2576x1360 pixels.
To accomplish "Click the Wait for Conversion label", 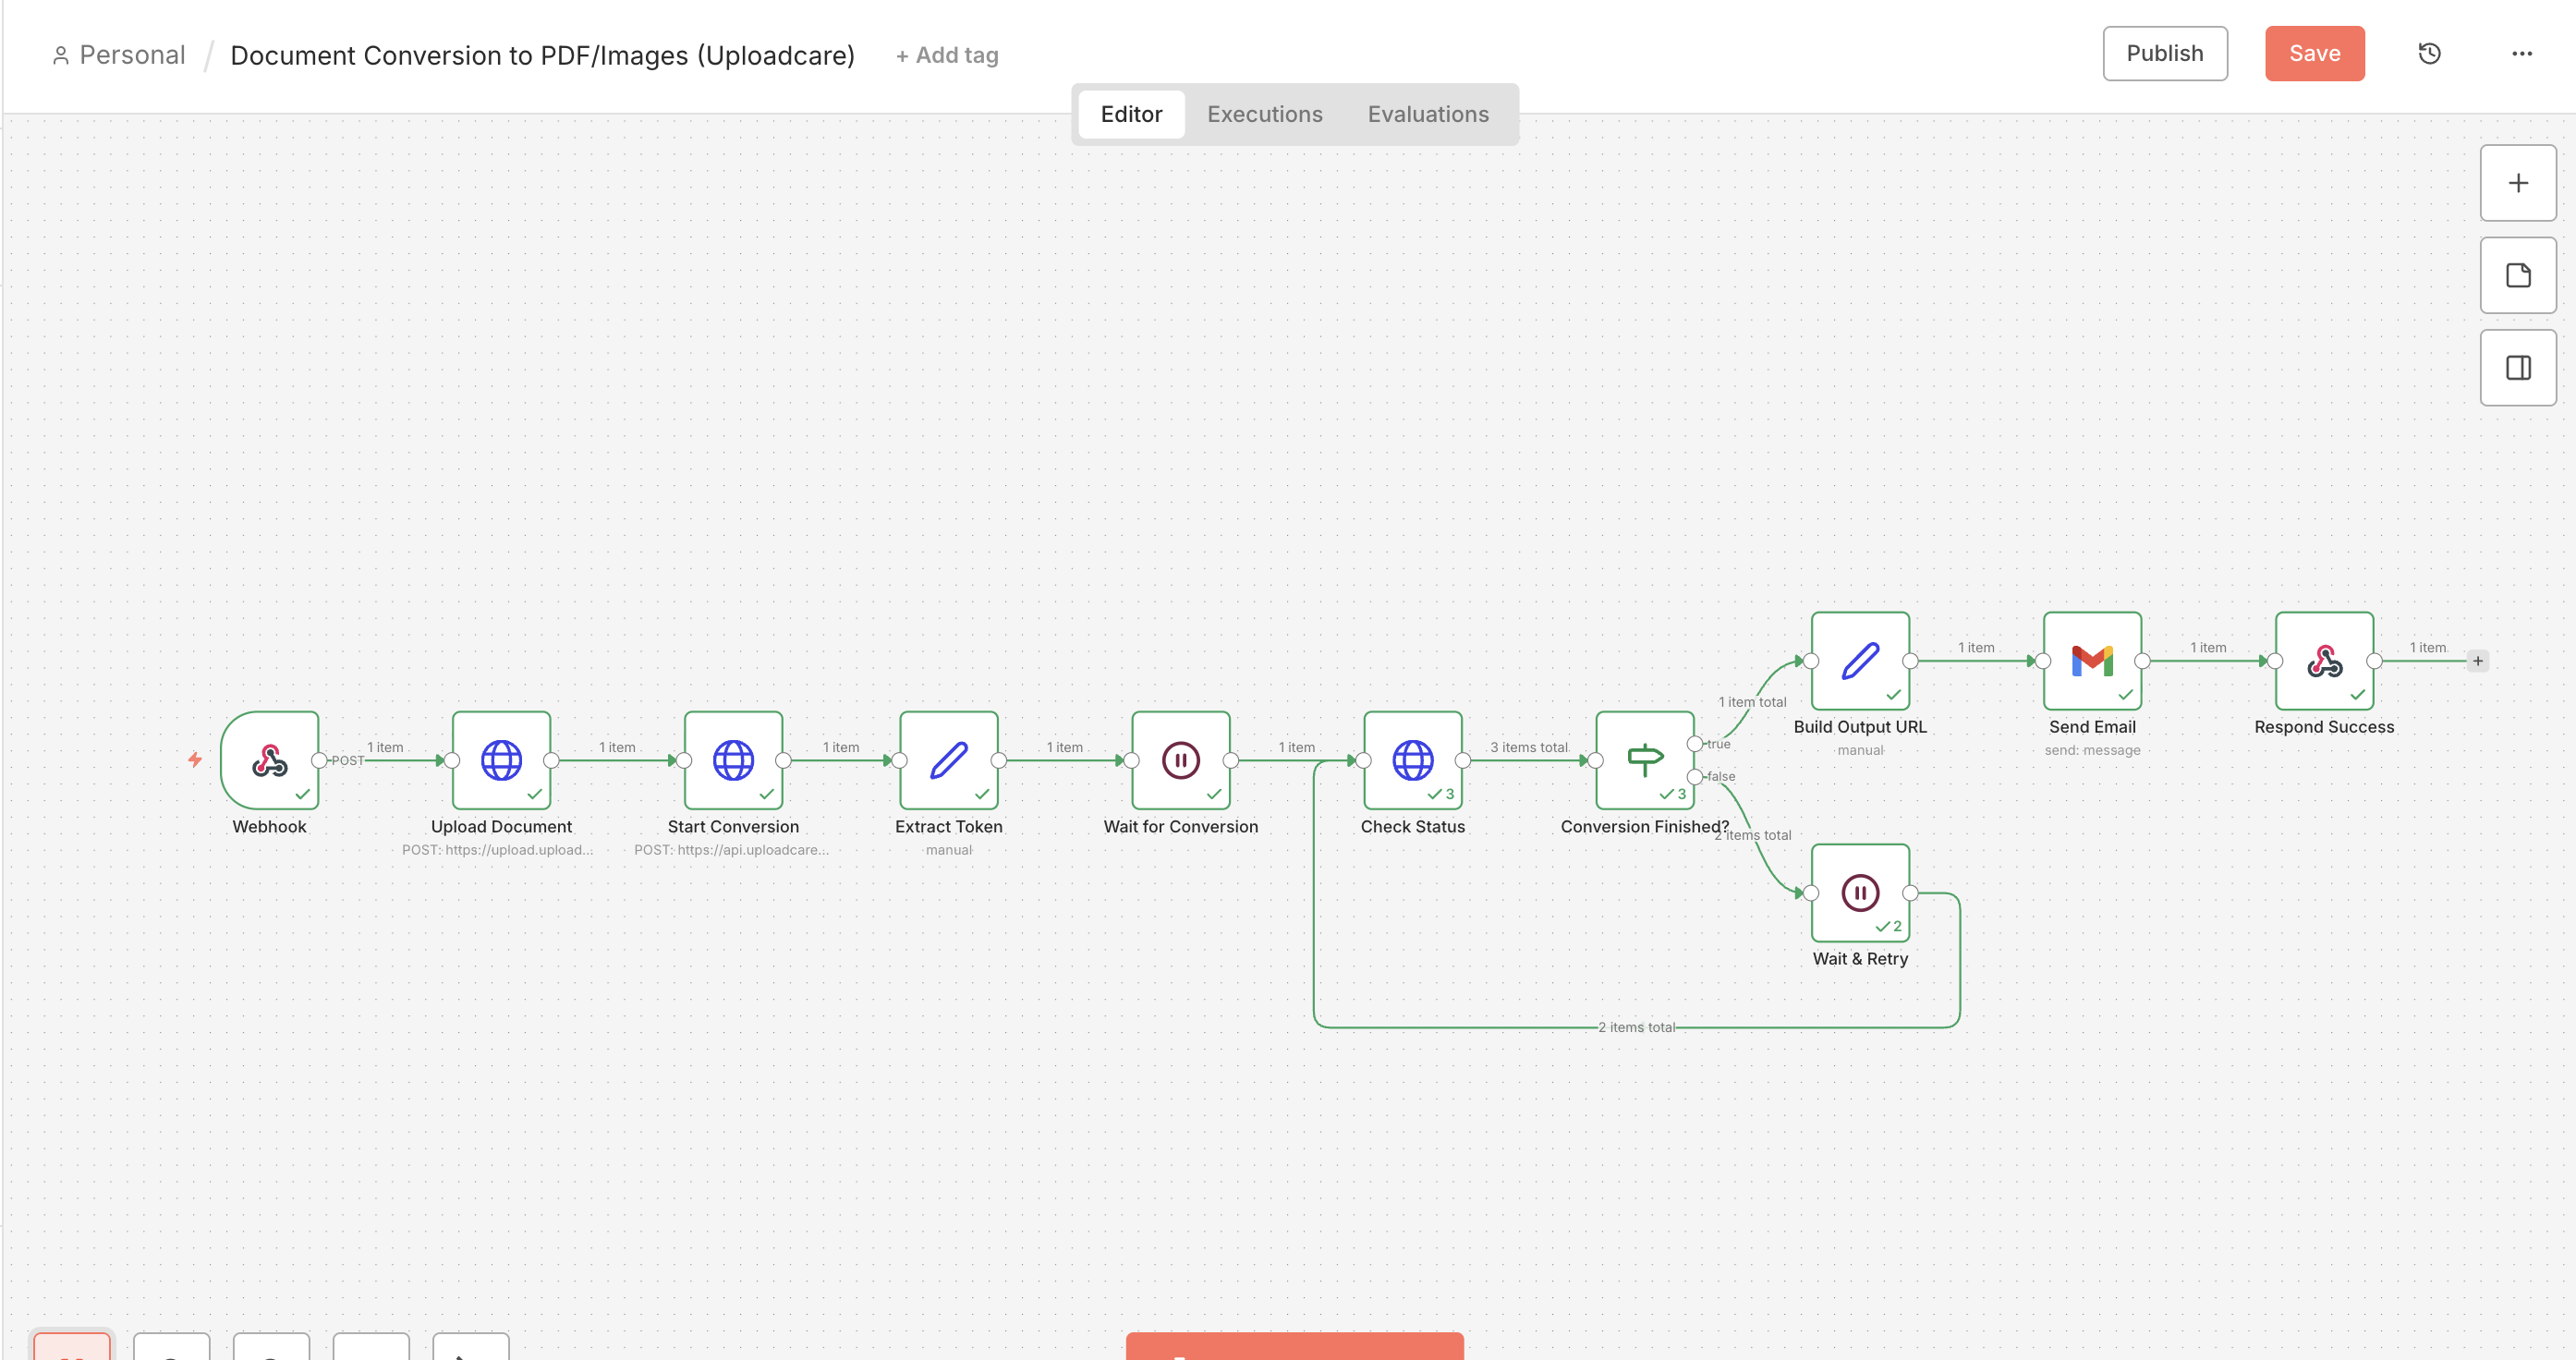I will (x=1181, y=827).
